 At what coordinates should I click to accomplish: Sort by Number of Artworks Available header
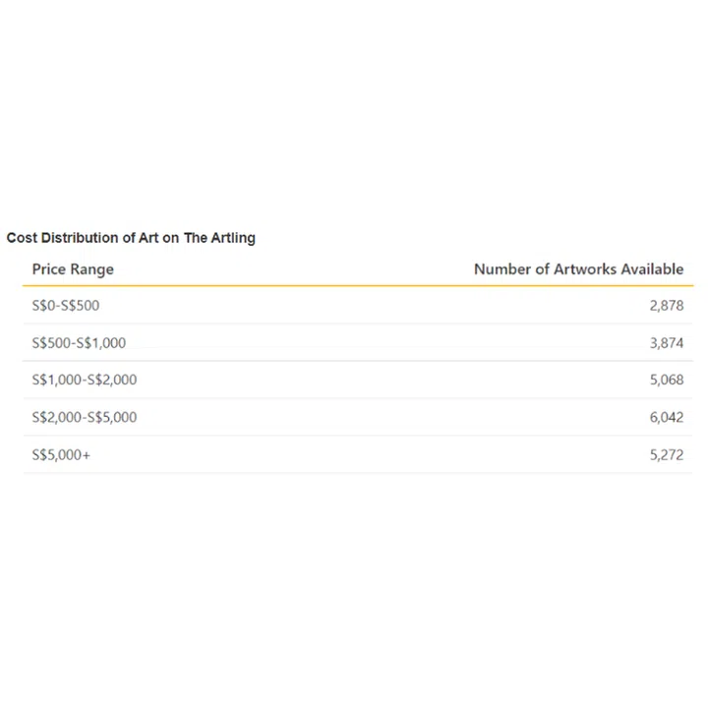(x=578, y=268)
